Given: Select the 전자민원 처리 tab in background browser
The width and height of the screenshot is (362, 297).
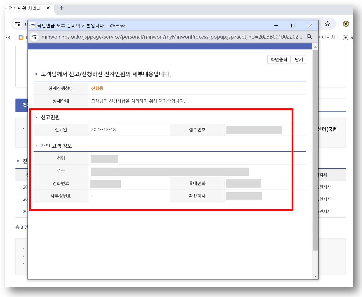Looking at the screenshot, I should point(25,8).
